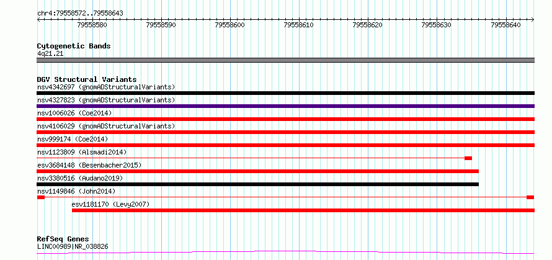
Task: Click the DGV Structural Variants track title
Action: 87,79
